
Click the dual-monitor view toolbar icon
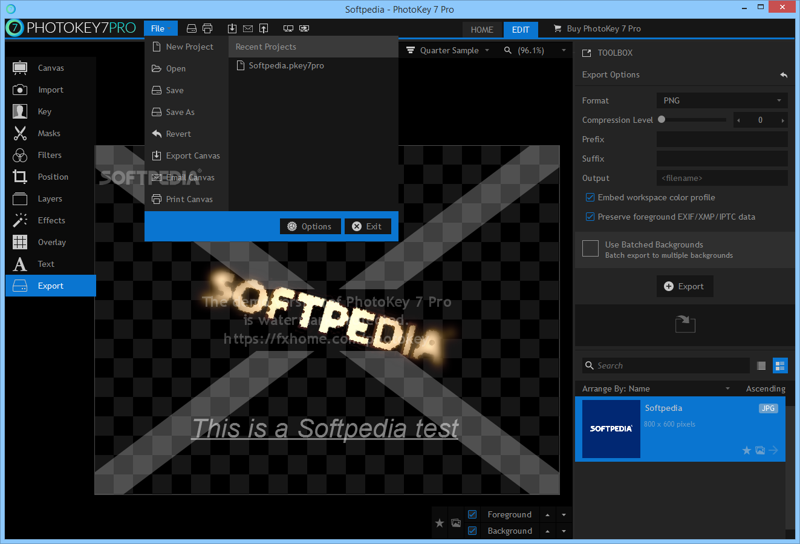click(x=288, y=28)
